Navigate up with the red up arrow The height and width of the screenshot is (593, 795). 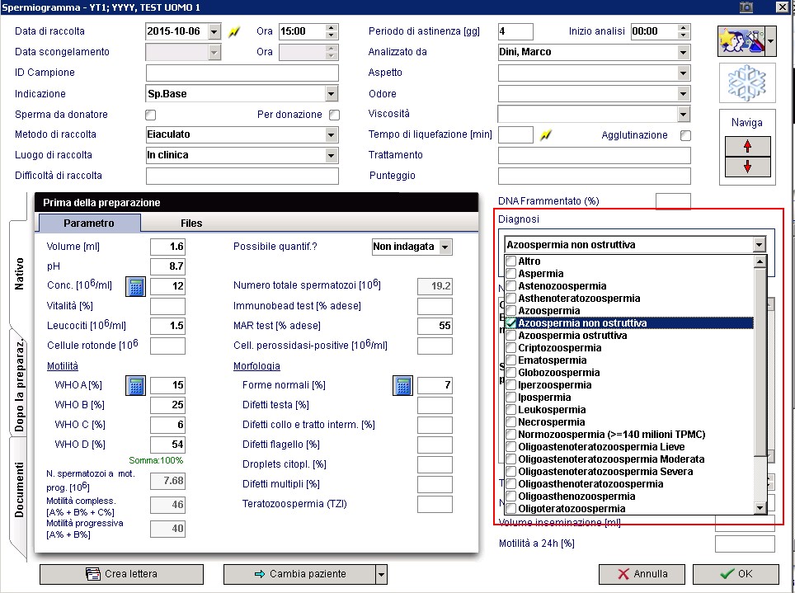(x=747, y=147)
